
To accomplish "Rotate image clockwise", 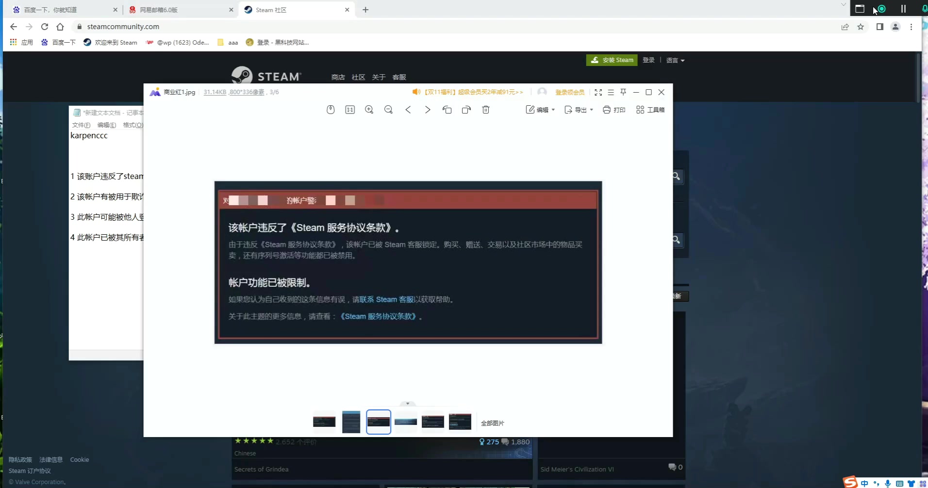I will click(466, 110).
